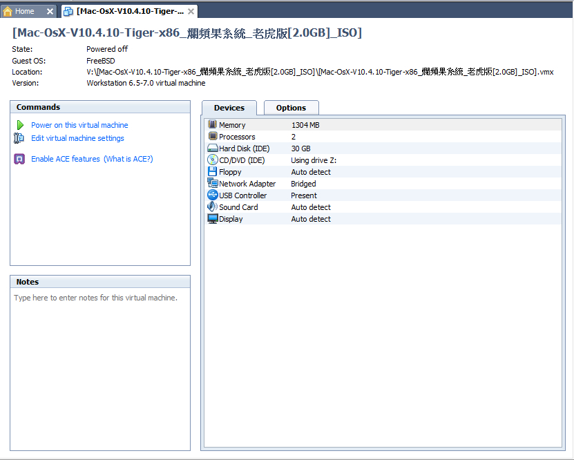This screenshot has width=574, height=460.
Task: Click the 30 GB hard disk value
Action: coord(300,148)
